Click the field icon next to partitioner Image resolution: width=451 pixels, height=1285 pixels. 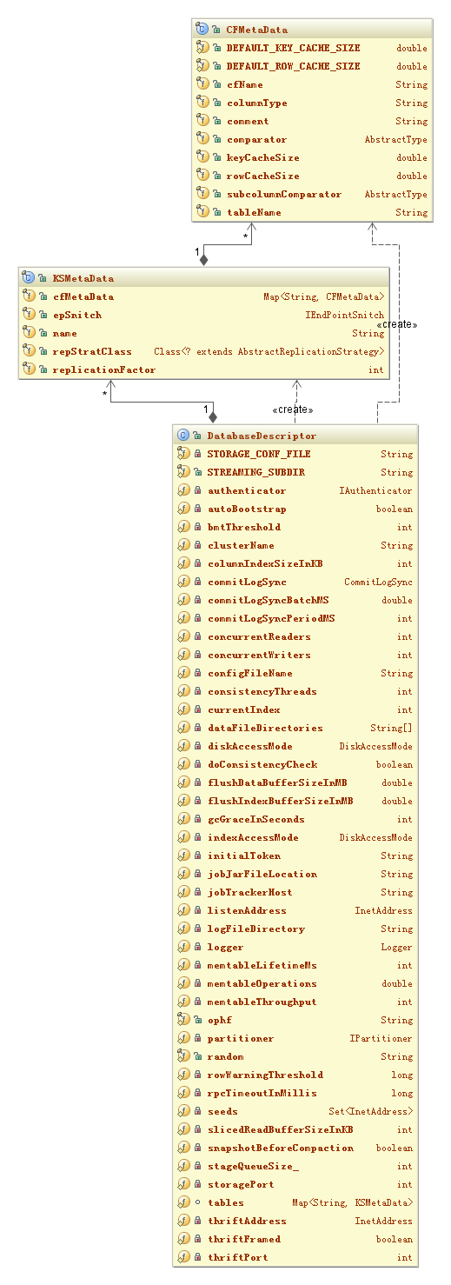[182, 1038]
